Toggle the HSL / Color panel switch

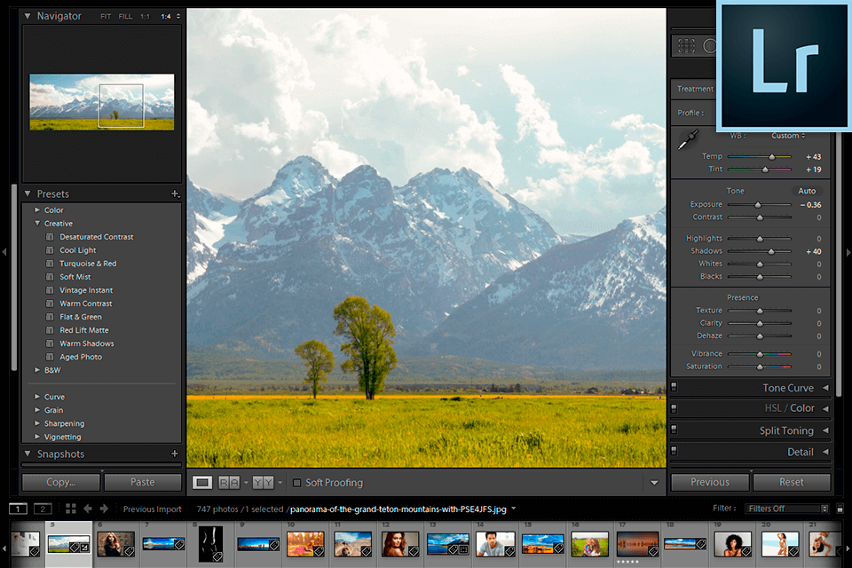[x=674, y=408]
